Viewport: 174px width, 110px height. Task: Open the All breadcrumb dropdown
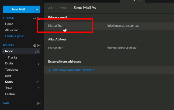51,8
